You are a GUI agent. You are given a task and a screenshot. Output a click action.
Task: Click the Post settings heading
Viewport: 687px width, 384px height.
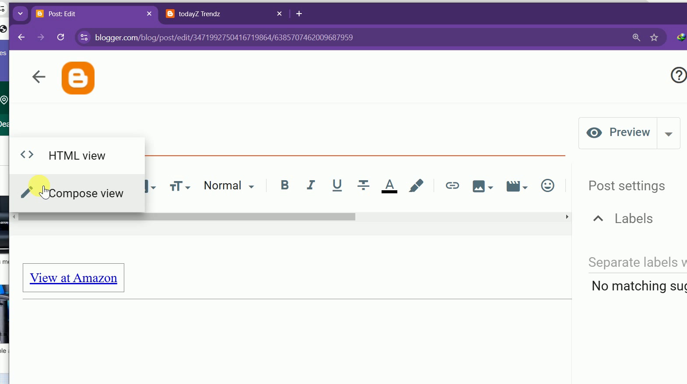click(x=627, y=186)
